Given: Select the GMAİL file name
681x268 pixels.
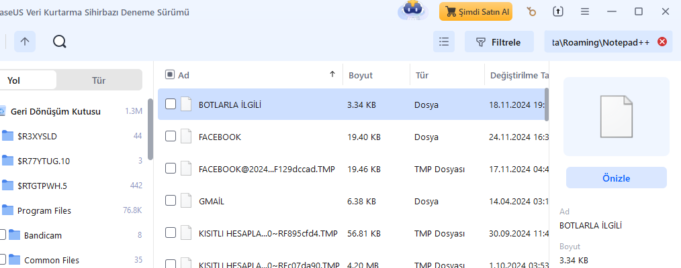Looking at the screenshot, I should (212, 201).
